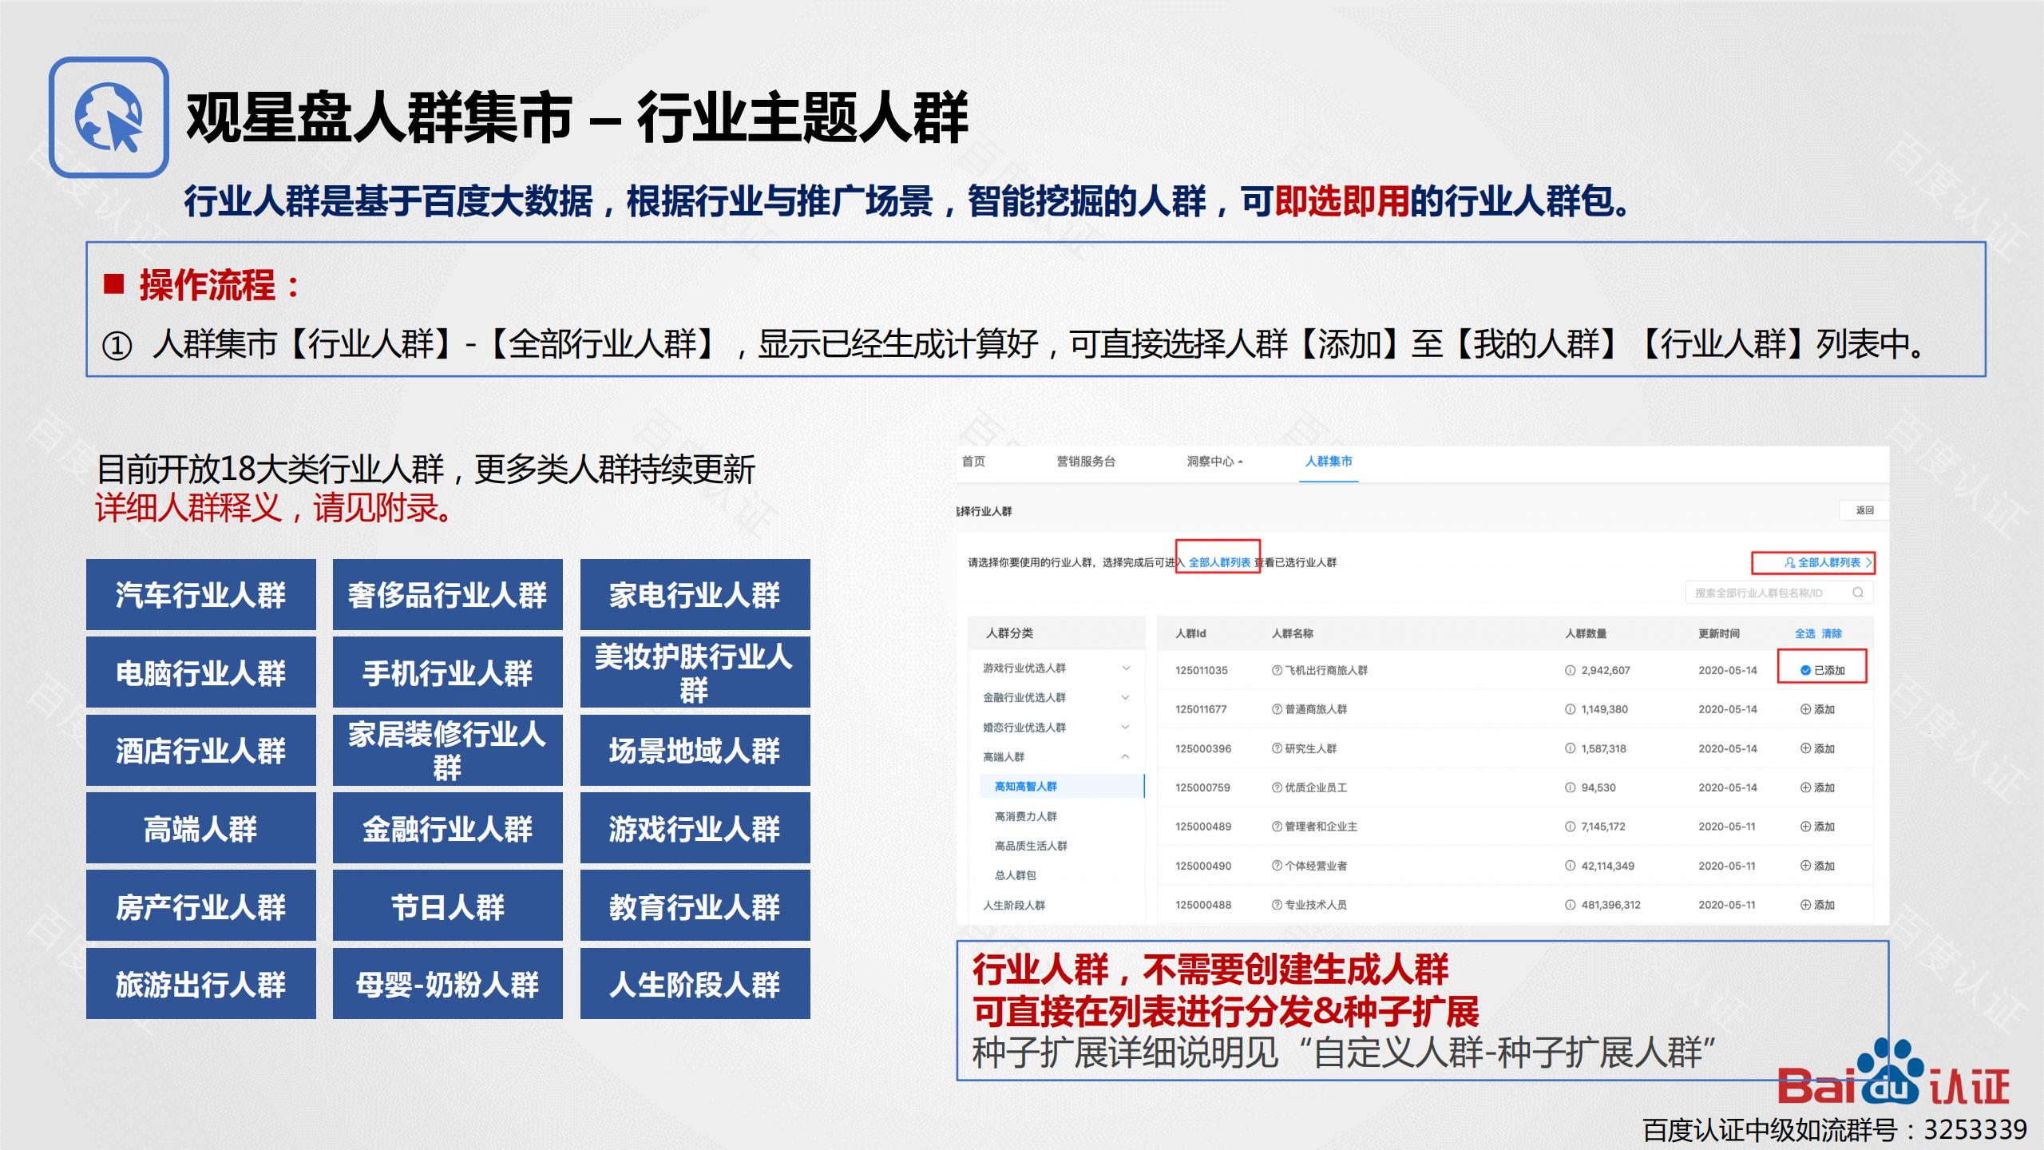Screen dimensions: 2044x1150
Task: Focus the 搜索全部行业人群包名称/ID search field
Action: (x=1779, y=593)
